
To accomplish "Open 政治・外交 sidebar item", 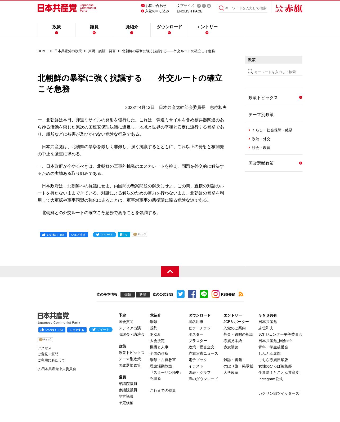I will tap(261, 139).
